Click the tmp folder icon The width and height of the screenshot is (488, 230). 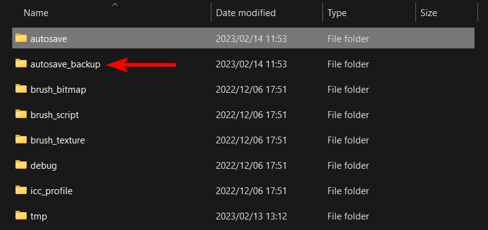[21, 215]
